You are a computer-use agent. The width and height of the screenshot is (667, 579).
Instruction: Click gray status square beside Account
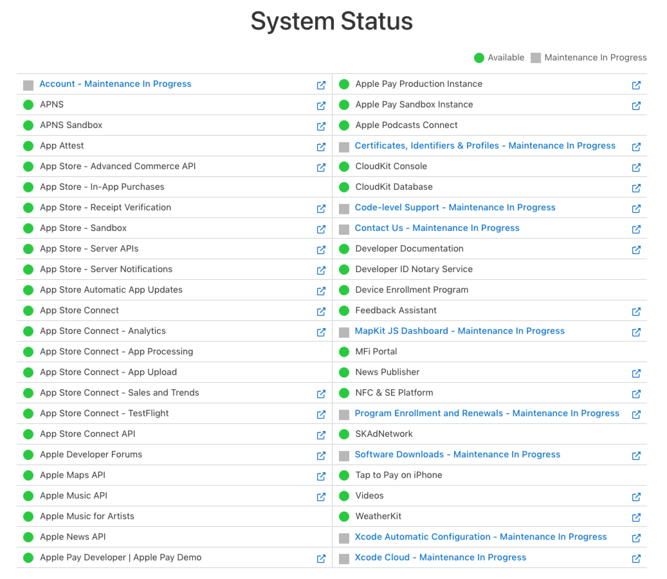(28, 86)
